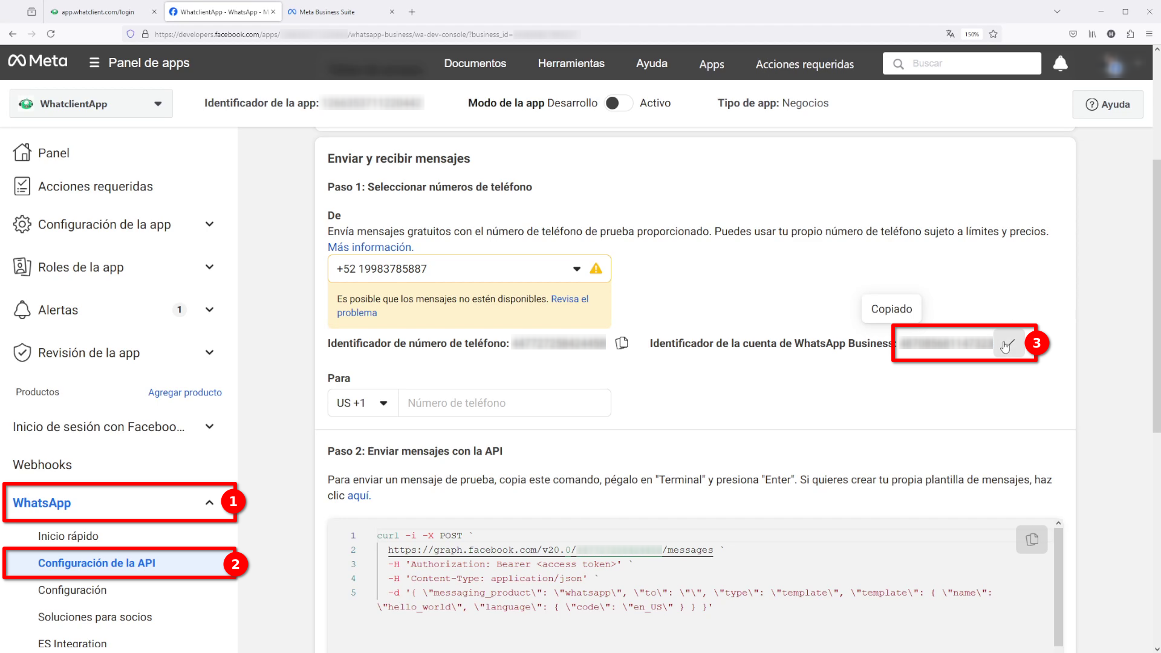Expand Configuración de la app section
The image size is (1161, 653).
209,224
